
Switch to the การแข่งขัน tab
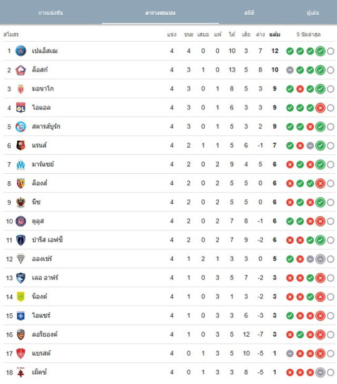(51, 13)
